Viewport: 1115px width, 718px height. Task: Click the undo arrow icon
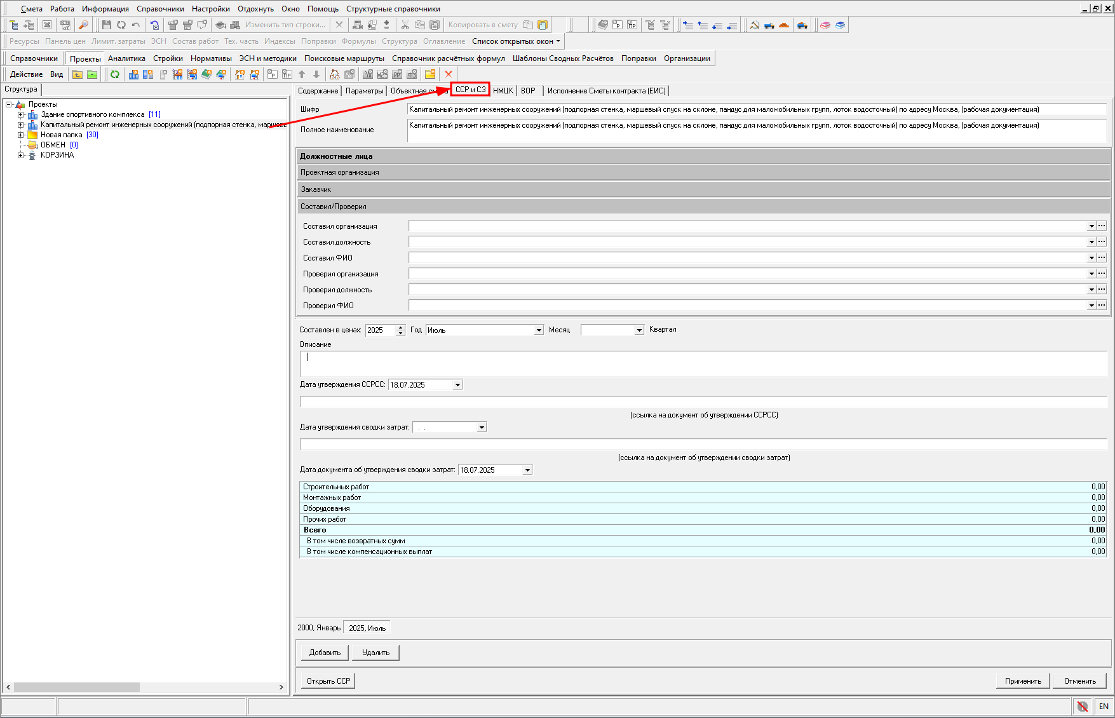tap(136, 25)
